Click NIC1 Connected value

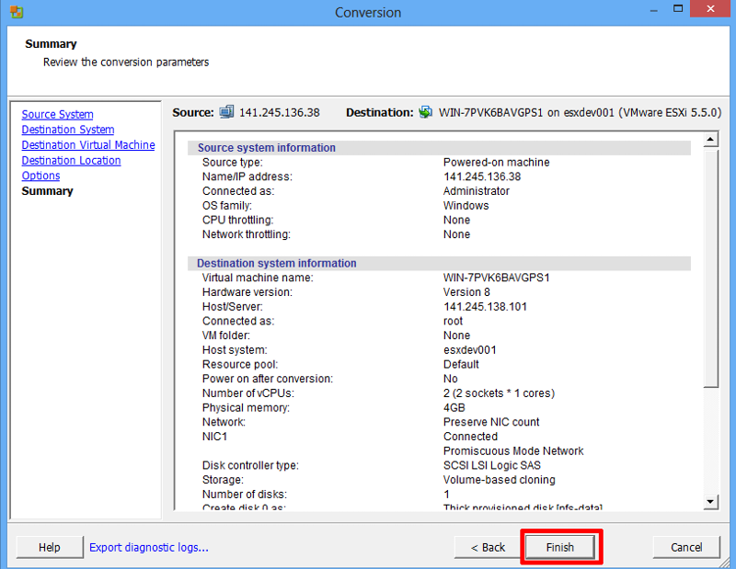pyautogui.click(x=470, y=437)
